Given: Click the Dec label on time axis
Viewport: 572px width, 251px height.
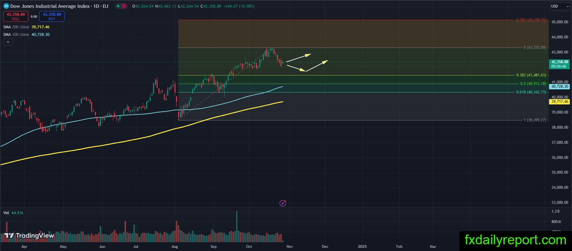Looking at the screenshot, I should tap(325, 247).
